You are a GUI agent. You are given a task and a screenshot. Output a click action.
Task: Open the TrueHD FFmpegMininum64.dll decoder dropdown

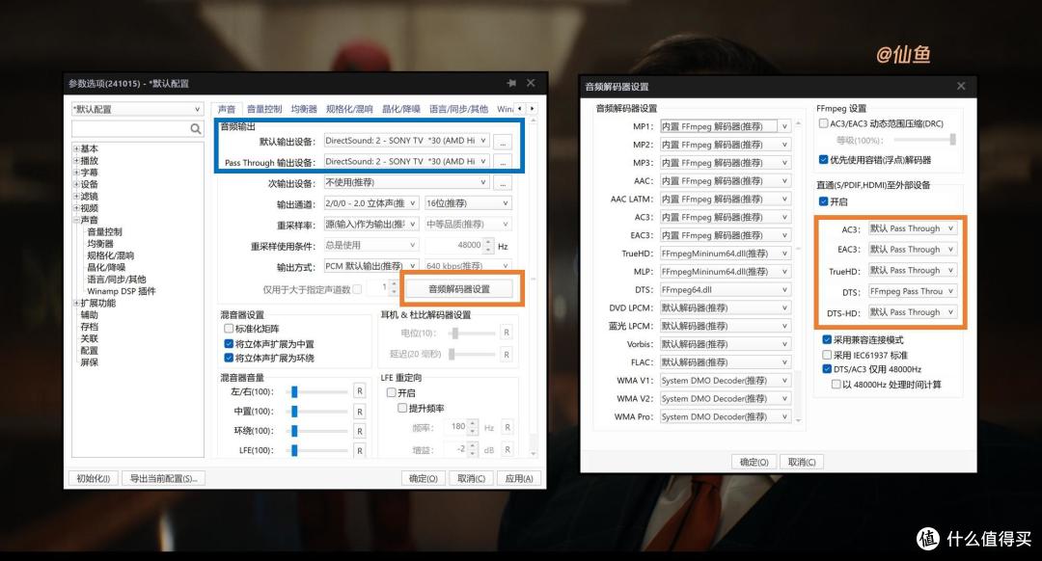point(725,254)
